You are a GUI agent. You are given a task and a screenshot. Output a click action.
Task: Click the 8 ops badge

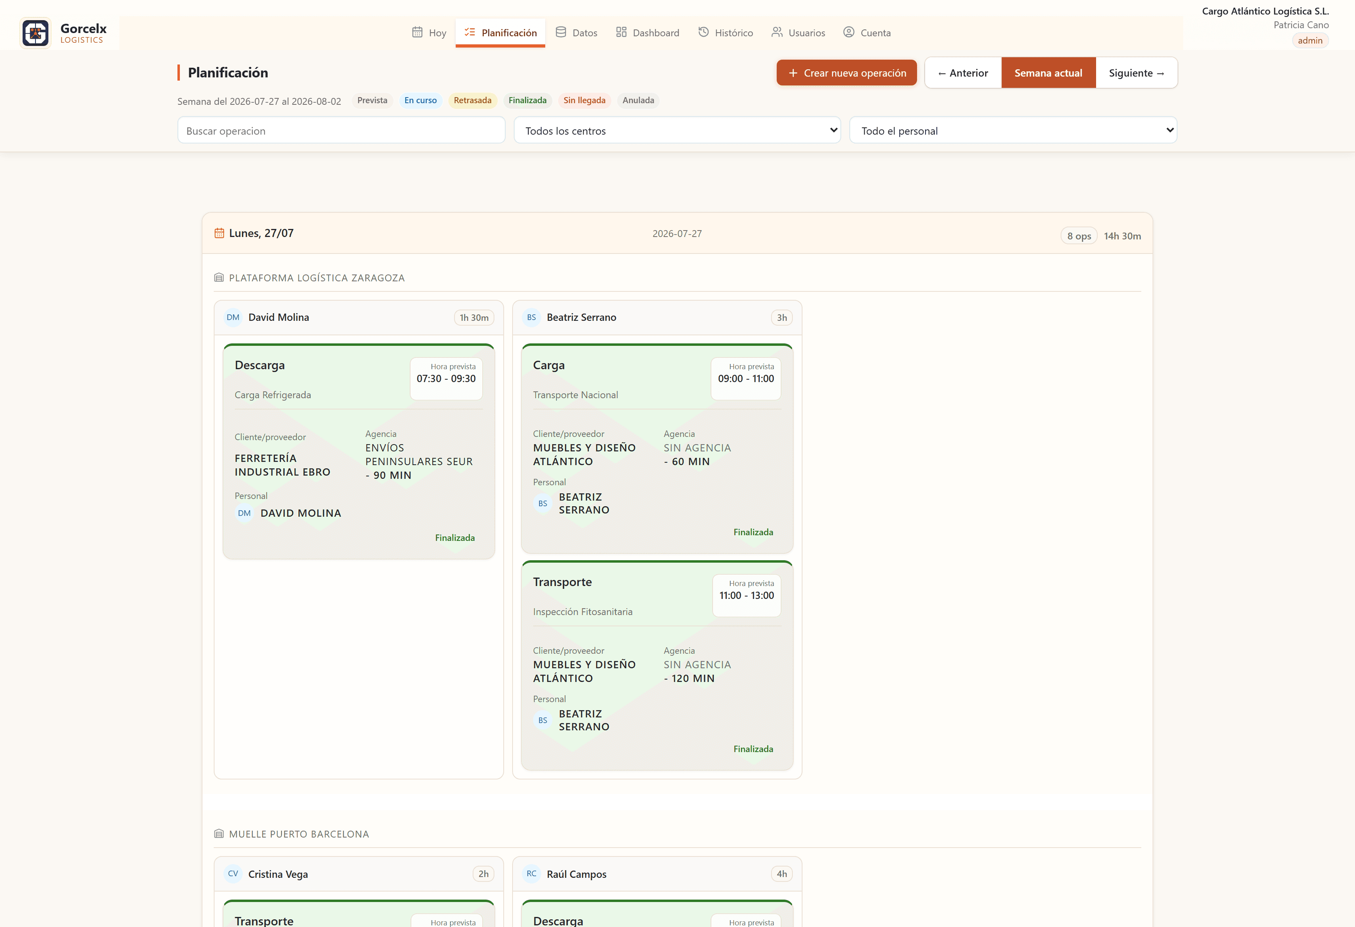pos(1079,236)
